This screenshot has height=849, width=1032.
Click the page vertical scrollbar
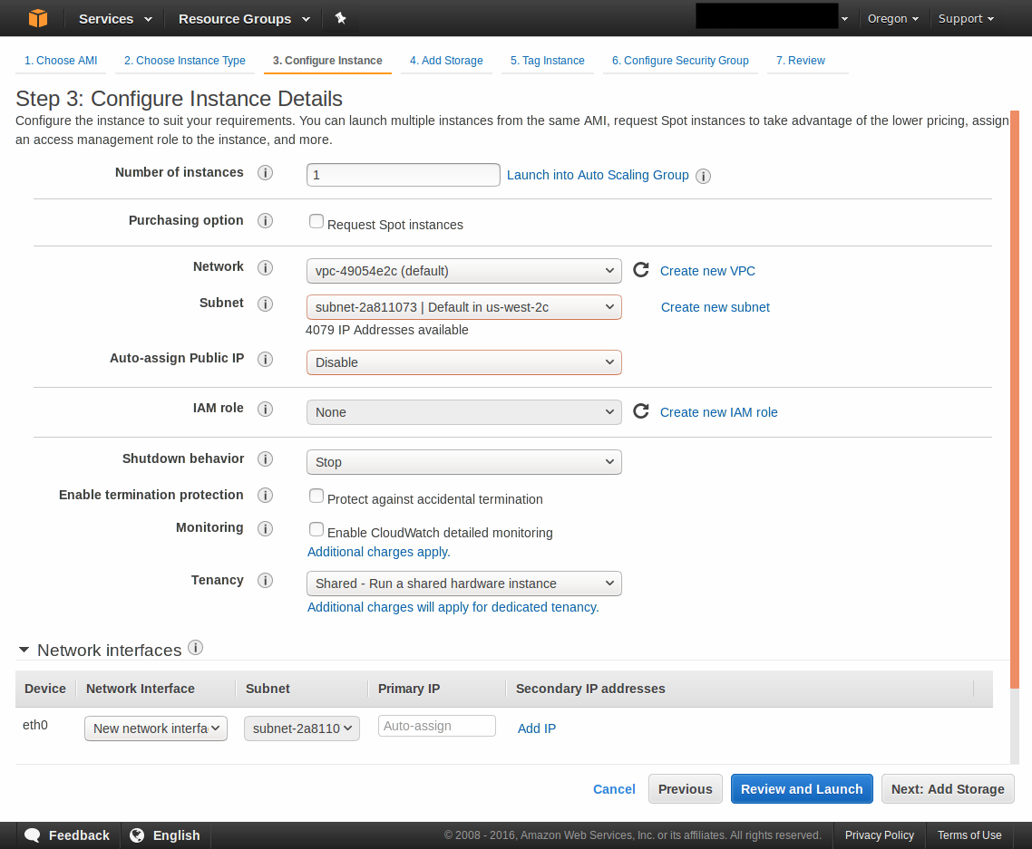point(1015,362)
